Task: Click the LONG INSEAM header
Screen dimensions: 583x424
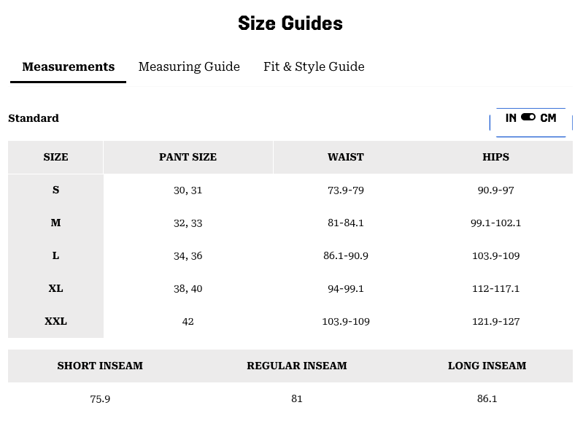Action: click(487, 366)
